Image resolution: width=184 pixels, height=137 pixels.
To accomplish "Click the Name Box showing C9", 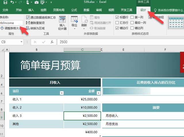I will point(10,42).
